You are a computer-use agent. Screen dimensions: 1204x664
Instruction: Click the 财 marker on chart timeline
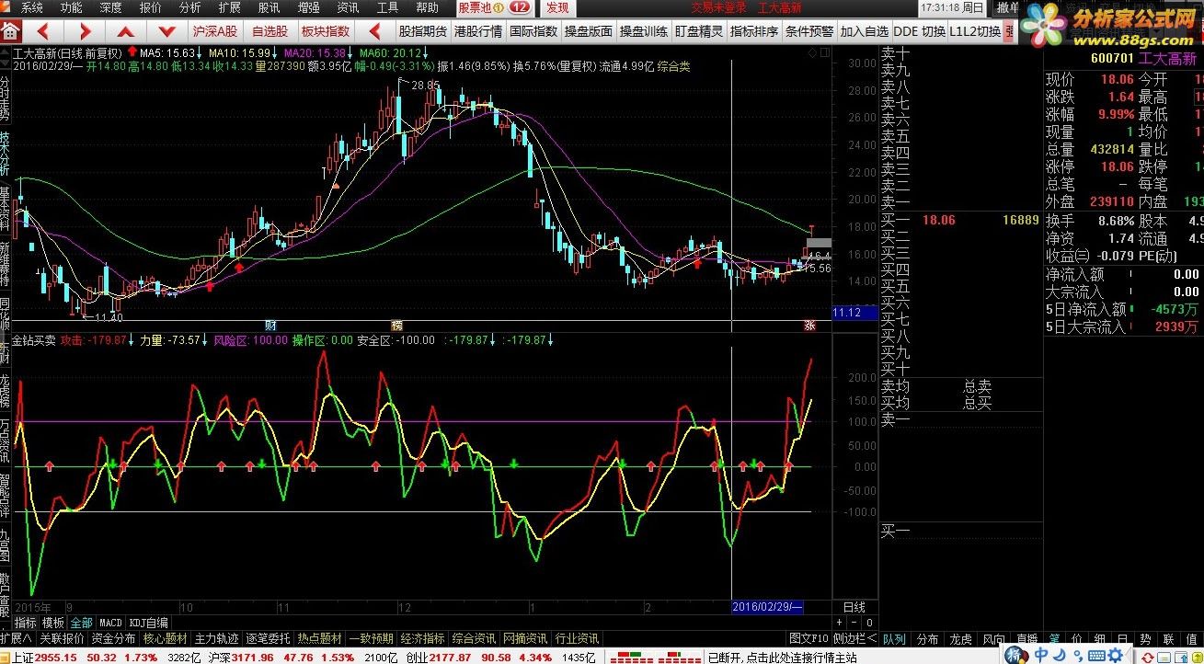pos(270,326)
